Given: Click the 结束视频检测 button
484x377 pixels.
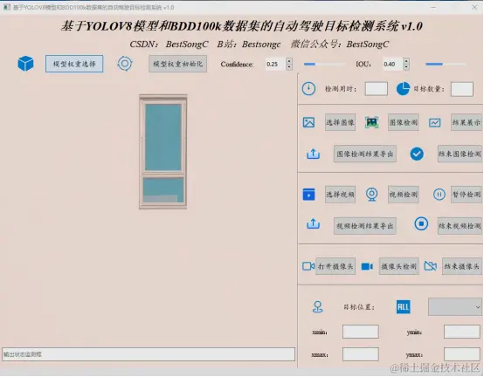Looking at the screenshot, I should (460, 226).
